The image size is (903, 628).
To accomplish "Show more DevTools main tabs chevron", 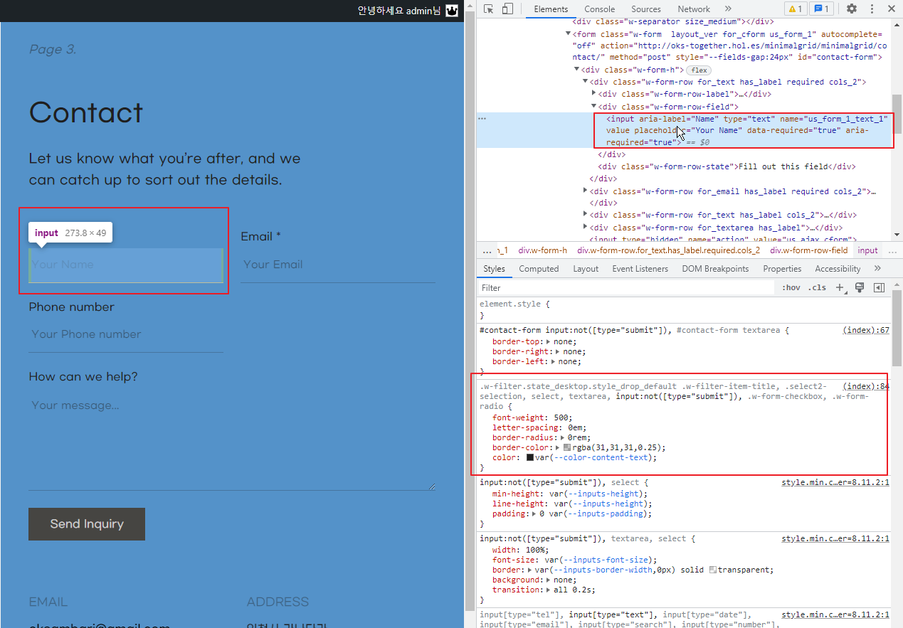I will [728, 9].
